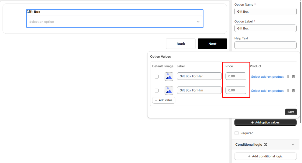The image size is (302, 163).
Task: Collapse the Conditional logic section
Action: (293, 145)
